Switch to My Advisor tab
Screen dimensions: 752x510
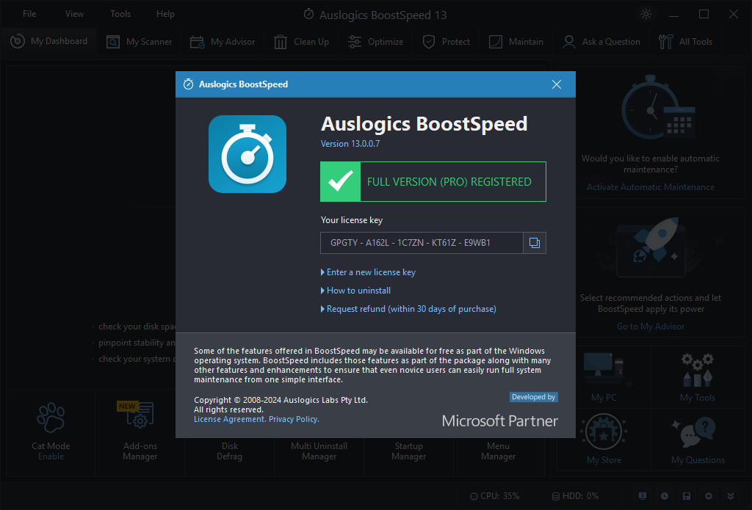pos(223,42)
